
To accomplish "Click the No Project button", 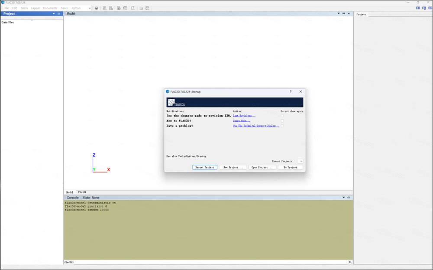I will pyautogui.click(x=291, y=167).
